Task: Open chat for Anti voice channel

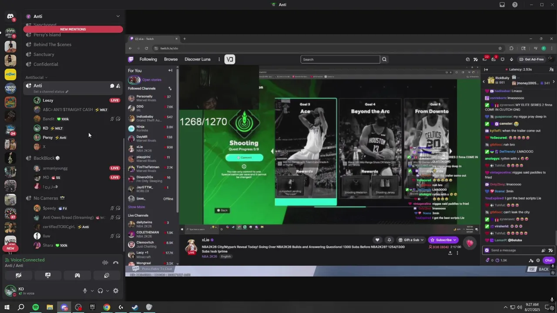Action: tap(112, 86)
